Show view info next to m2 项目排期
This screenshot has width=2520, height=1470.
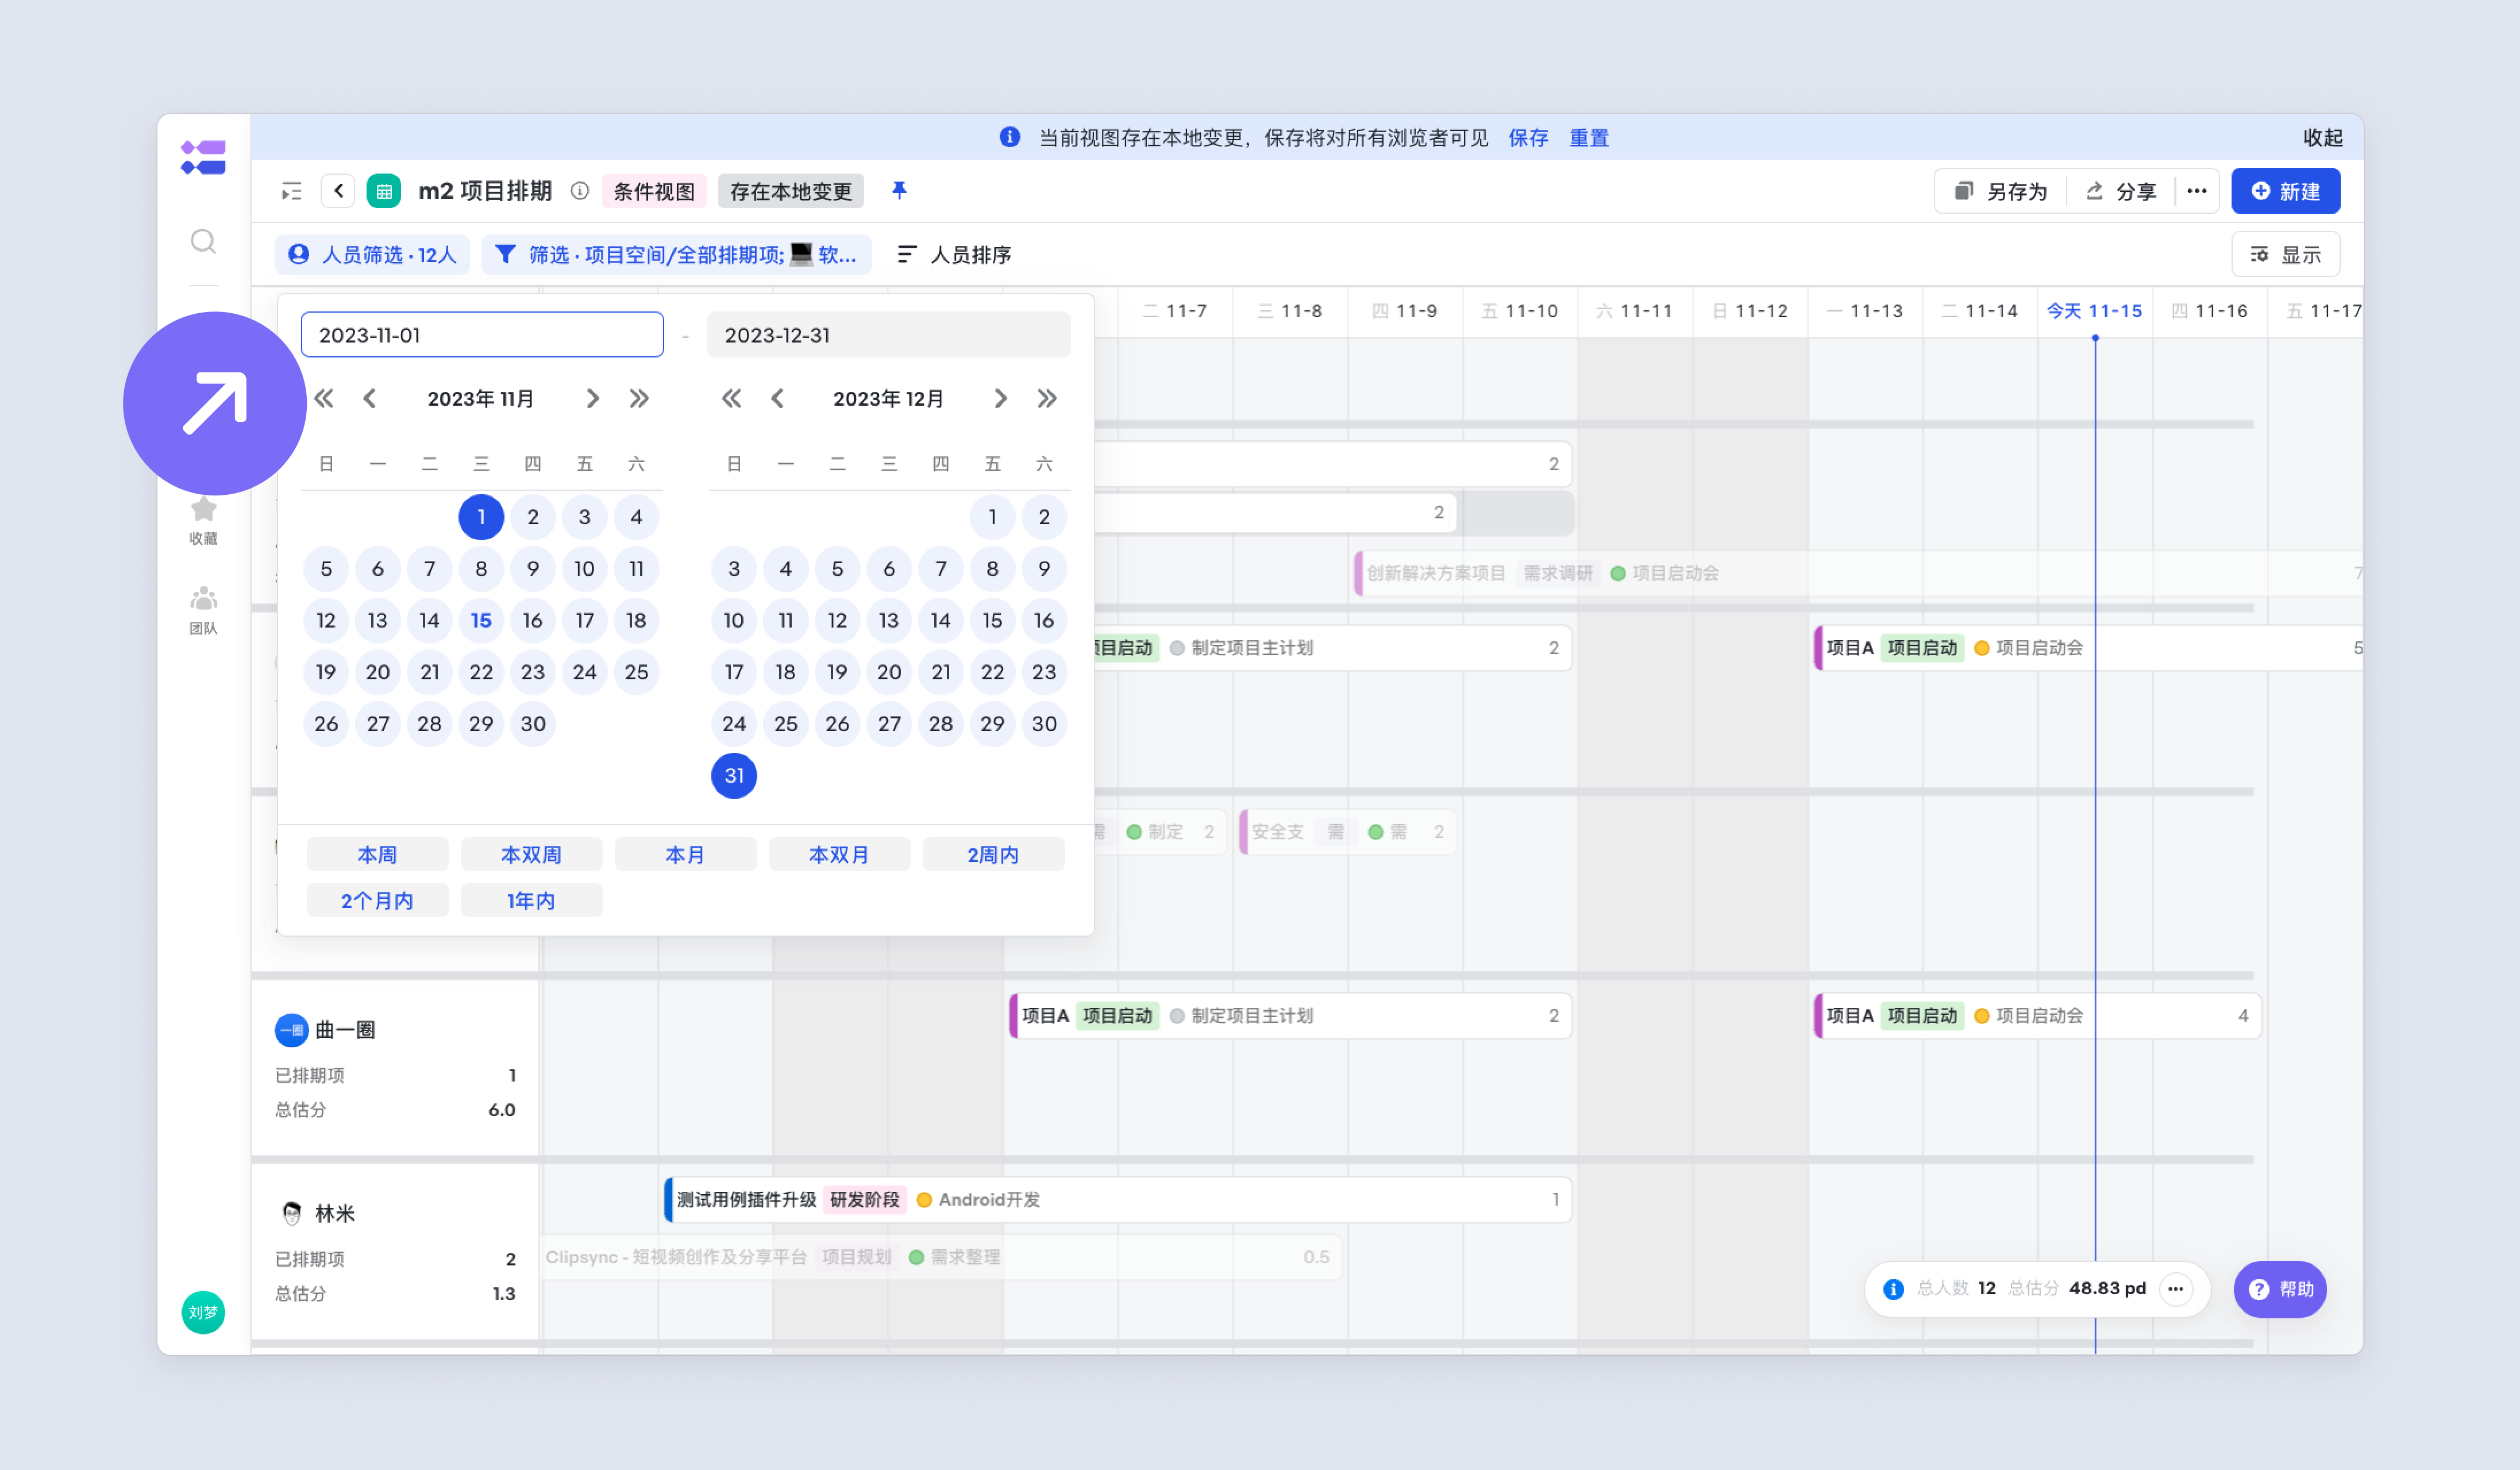tap(580, 191)
